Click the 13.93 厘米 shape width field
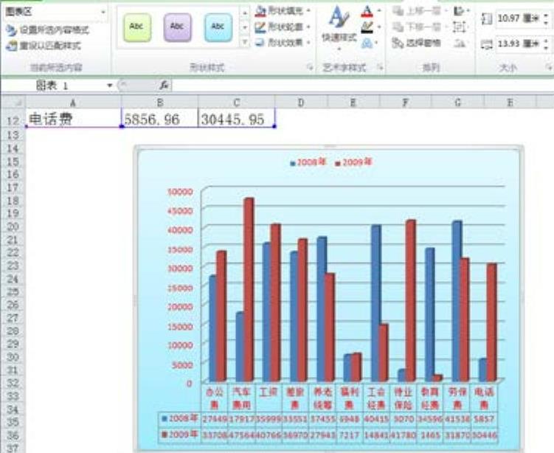554x453 pixels. (x=519, y=44)
